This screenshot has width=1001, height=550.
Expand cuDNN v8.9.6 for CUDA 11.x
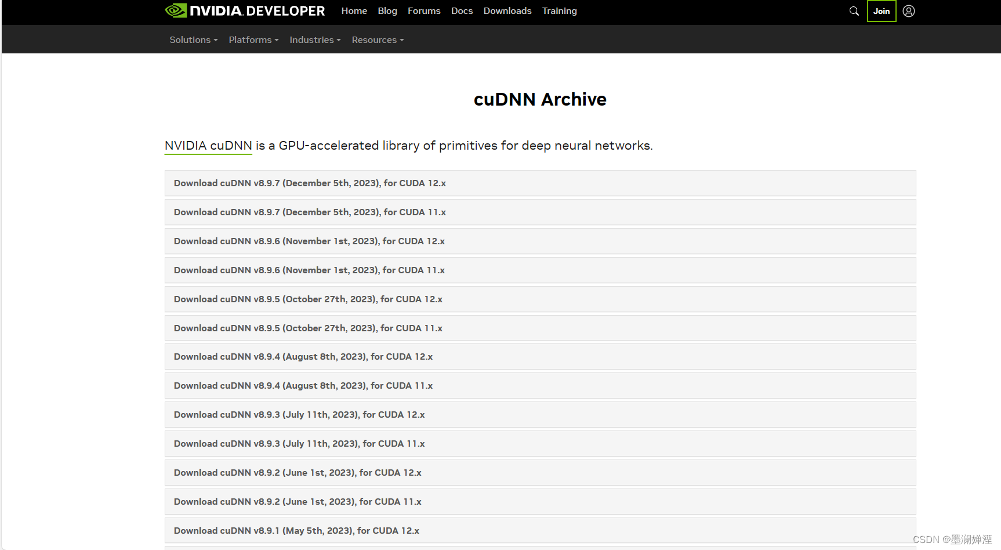[x=540, y=270]
